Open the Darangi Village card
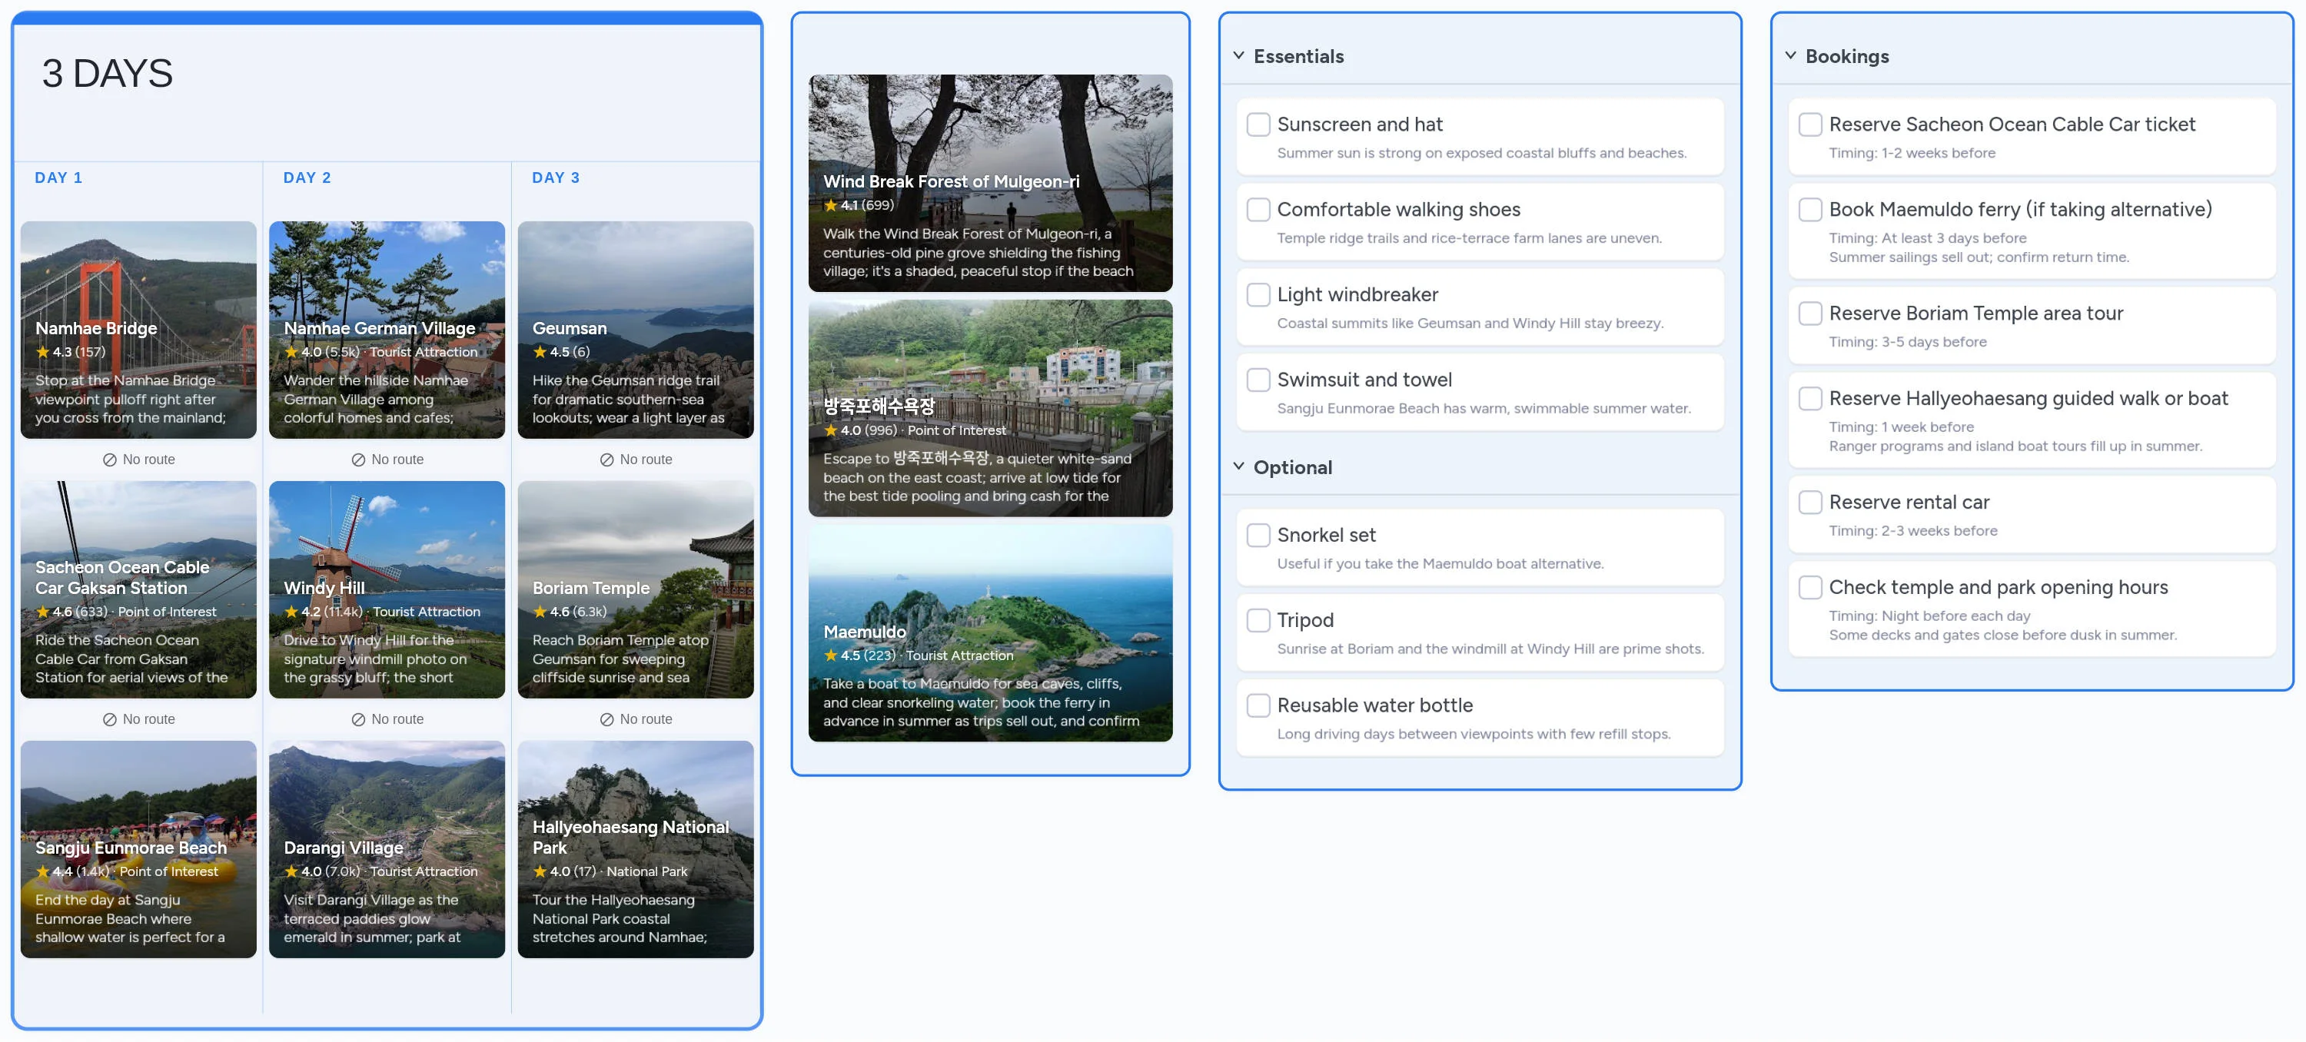 tap(387, 848)
